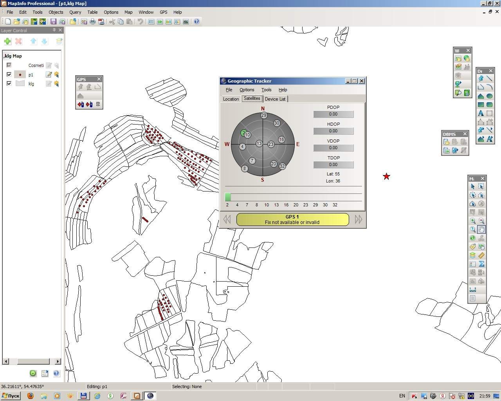
Task: Open the Query menu
Action: click(75, 12)
